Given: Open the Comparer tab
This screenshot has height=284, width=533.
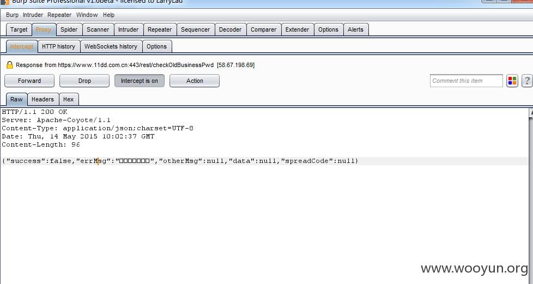Looking at the screenshot, I should [263, 29].
